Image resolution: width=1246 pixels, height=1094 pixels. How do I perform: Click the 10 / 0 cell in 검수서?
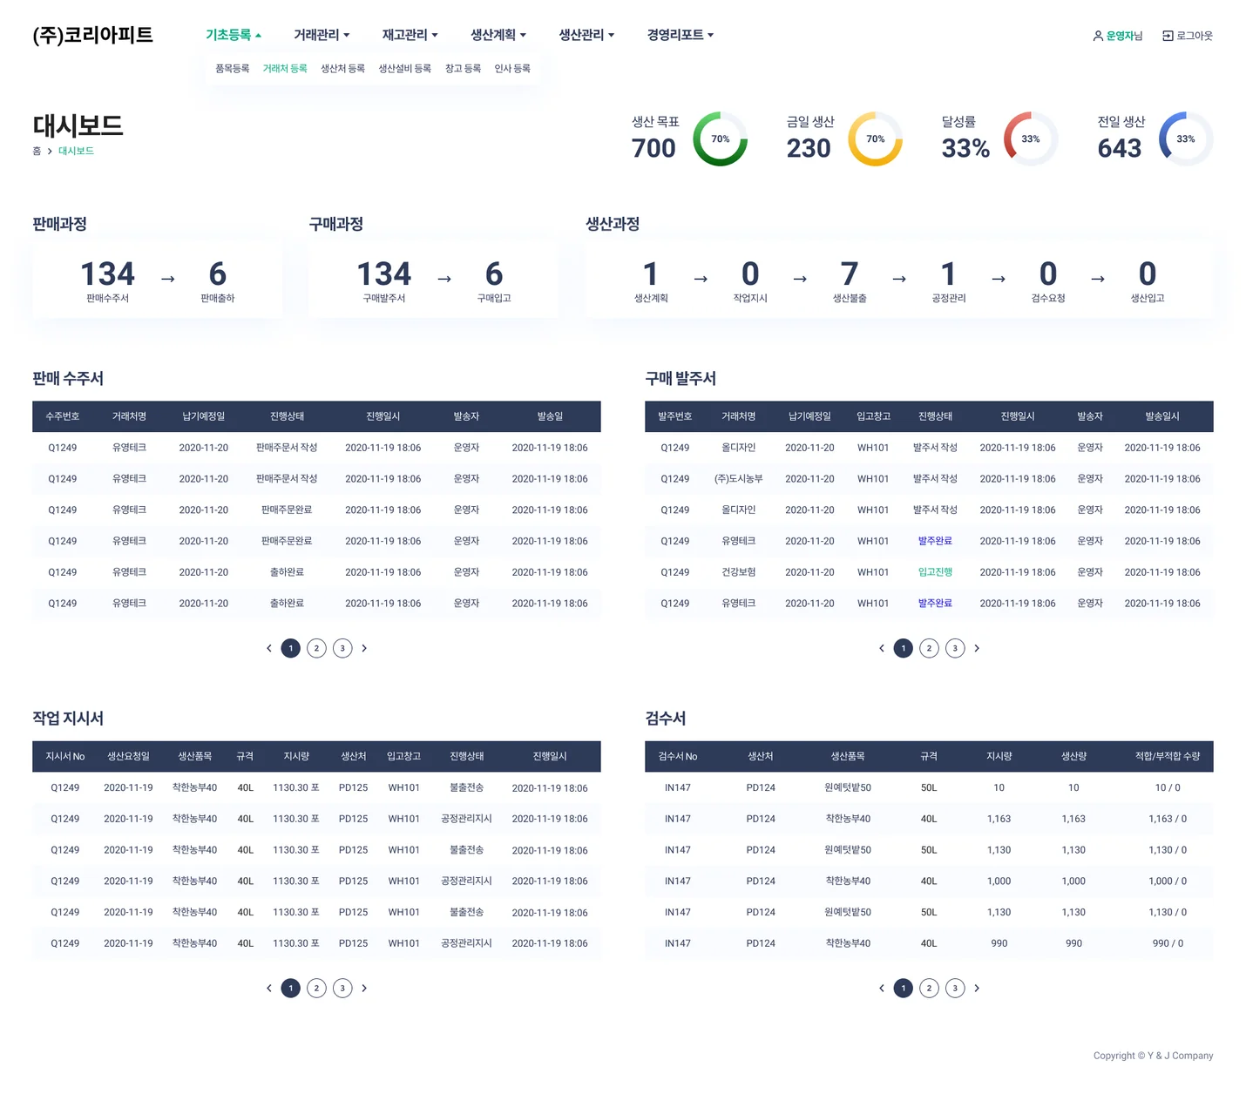(1168, 787)
